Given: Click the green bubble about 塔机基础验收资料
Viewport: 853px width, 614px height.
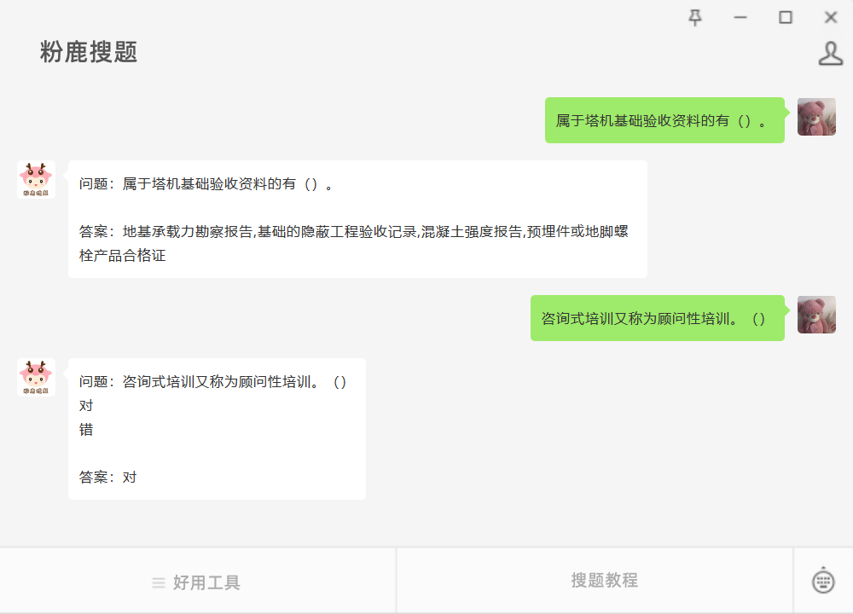Looking at the screenshot, I should click(x=664, y=120).
